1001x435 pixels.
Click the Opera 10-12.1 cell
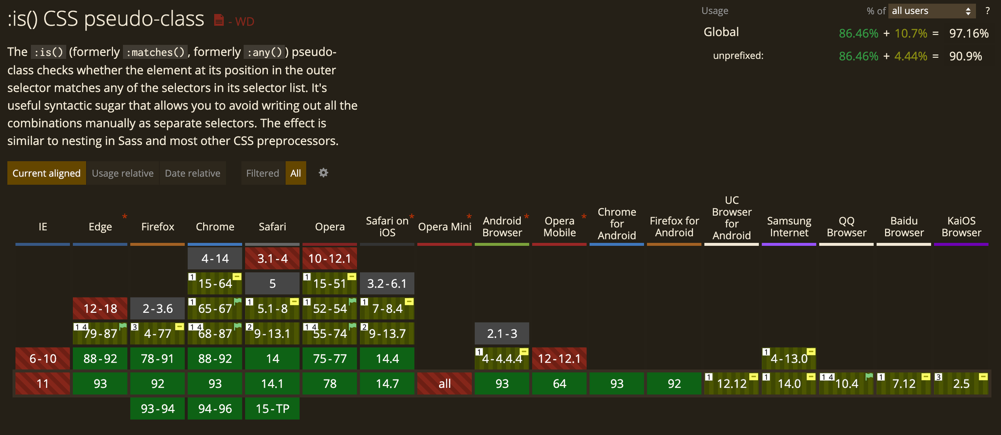click(330, 259)
